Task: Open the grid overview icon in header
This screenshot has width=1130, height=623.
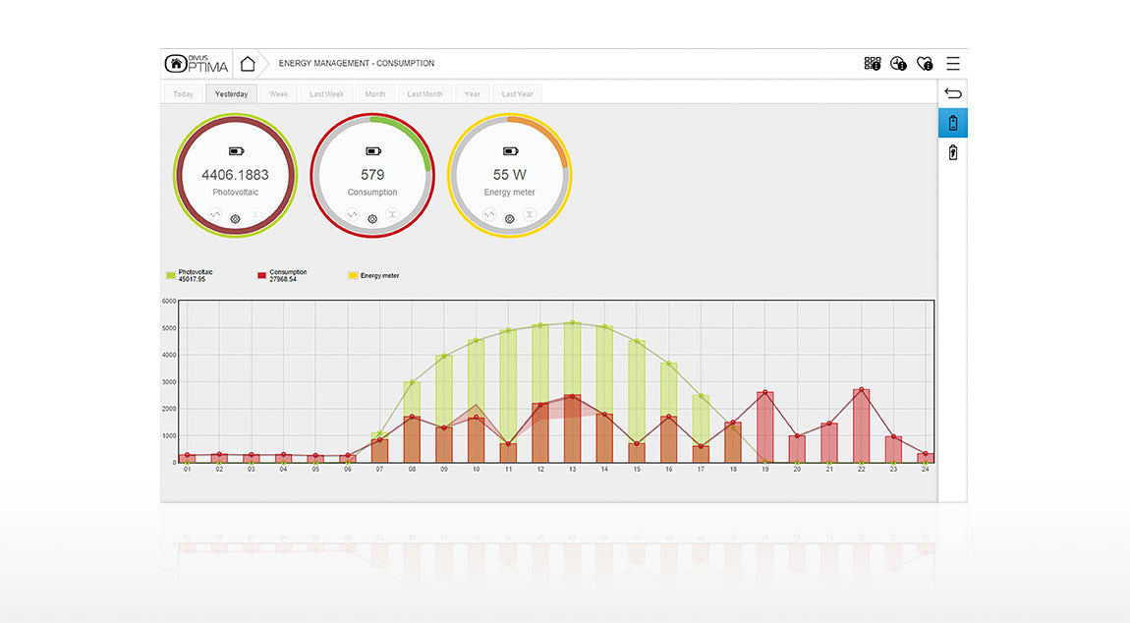Action: point(872,64)
